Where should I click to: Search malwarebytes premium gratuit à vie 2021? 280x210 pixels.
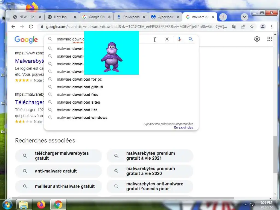click(150, 156)
